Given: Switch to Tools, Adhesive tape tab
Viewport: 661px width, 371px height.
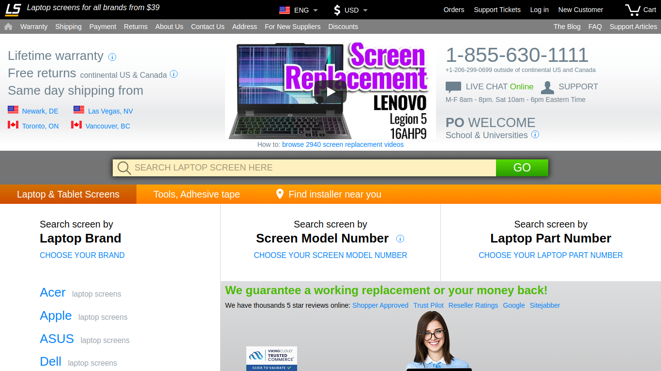Looking at the screenshot, I should [x=196, y=194].
